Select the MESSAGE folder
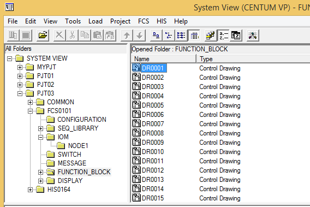310x207 pixels. [x=72, y=163]
